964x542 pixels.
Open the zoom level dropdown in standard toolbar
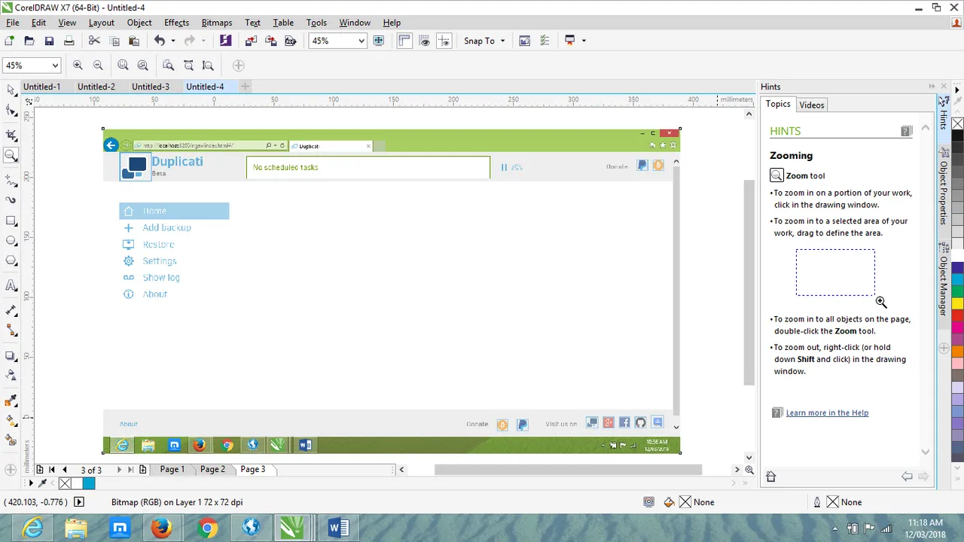point(361,41)
